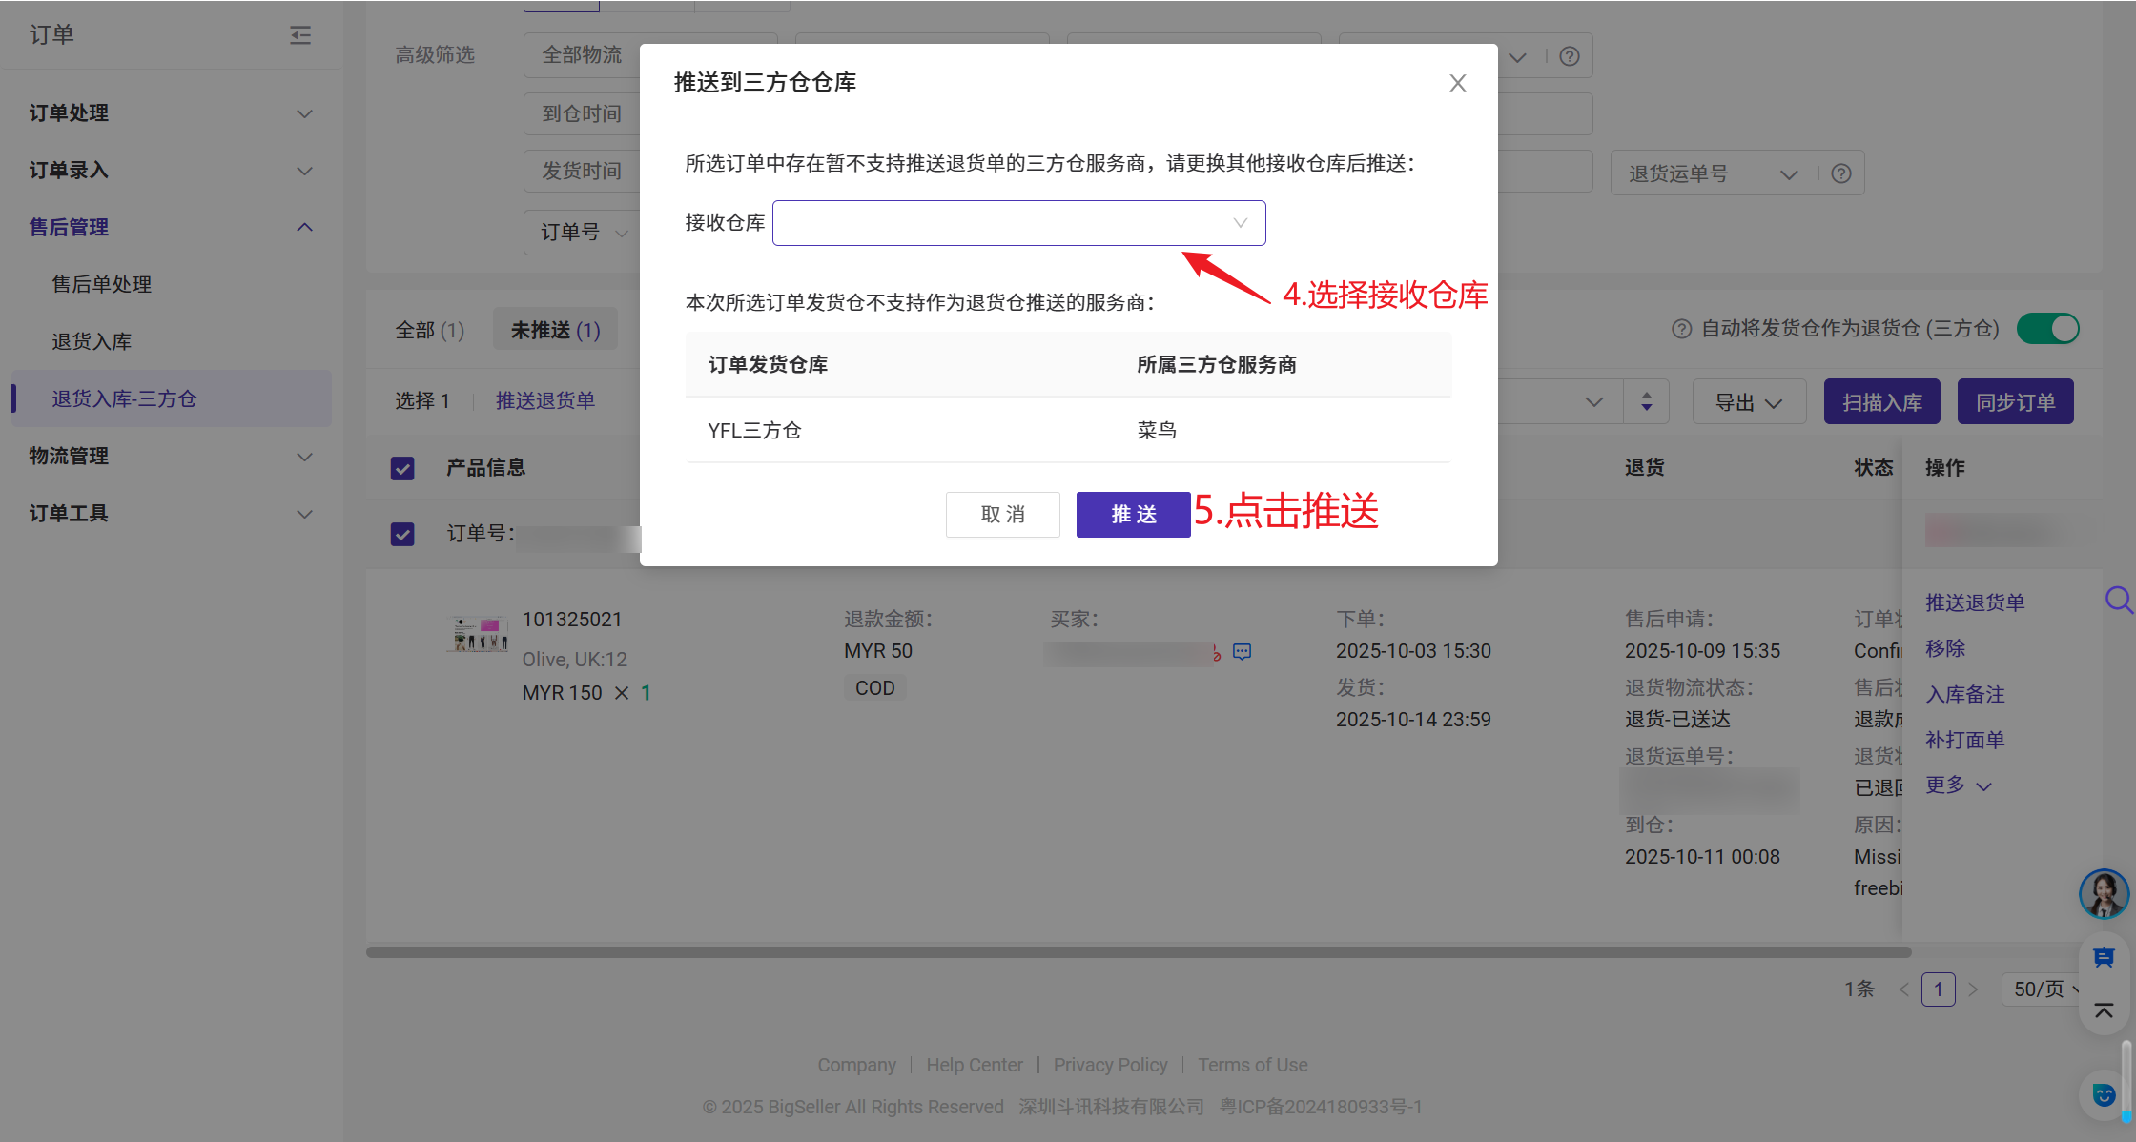Click the product thumbnail image

point(479,634)
